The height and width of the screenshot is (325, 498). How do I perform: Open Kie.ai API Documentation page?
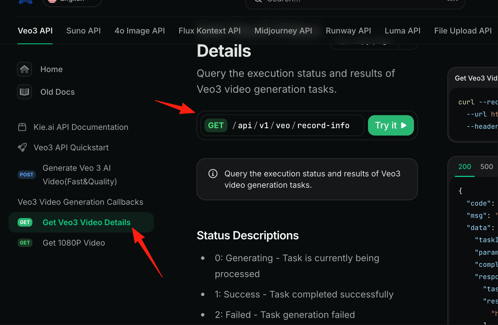tap(81, 127)
